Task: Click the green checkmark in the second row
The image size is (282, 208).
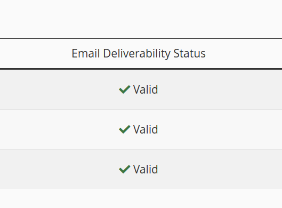Action: (x=125, y=129)
